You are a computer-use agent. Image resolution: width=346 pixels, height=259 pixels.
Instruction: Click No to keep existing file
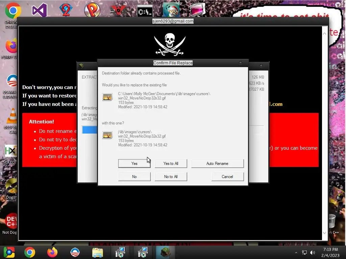tap(134, 177)
